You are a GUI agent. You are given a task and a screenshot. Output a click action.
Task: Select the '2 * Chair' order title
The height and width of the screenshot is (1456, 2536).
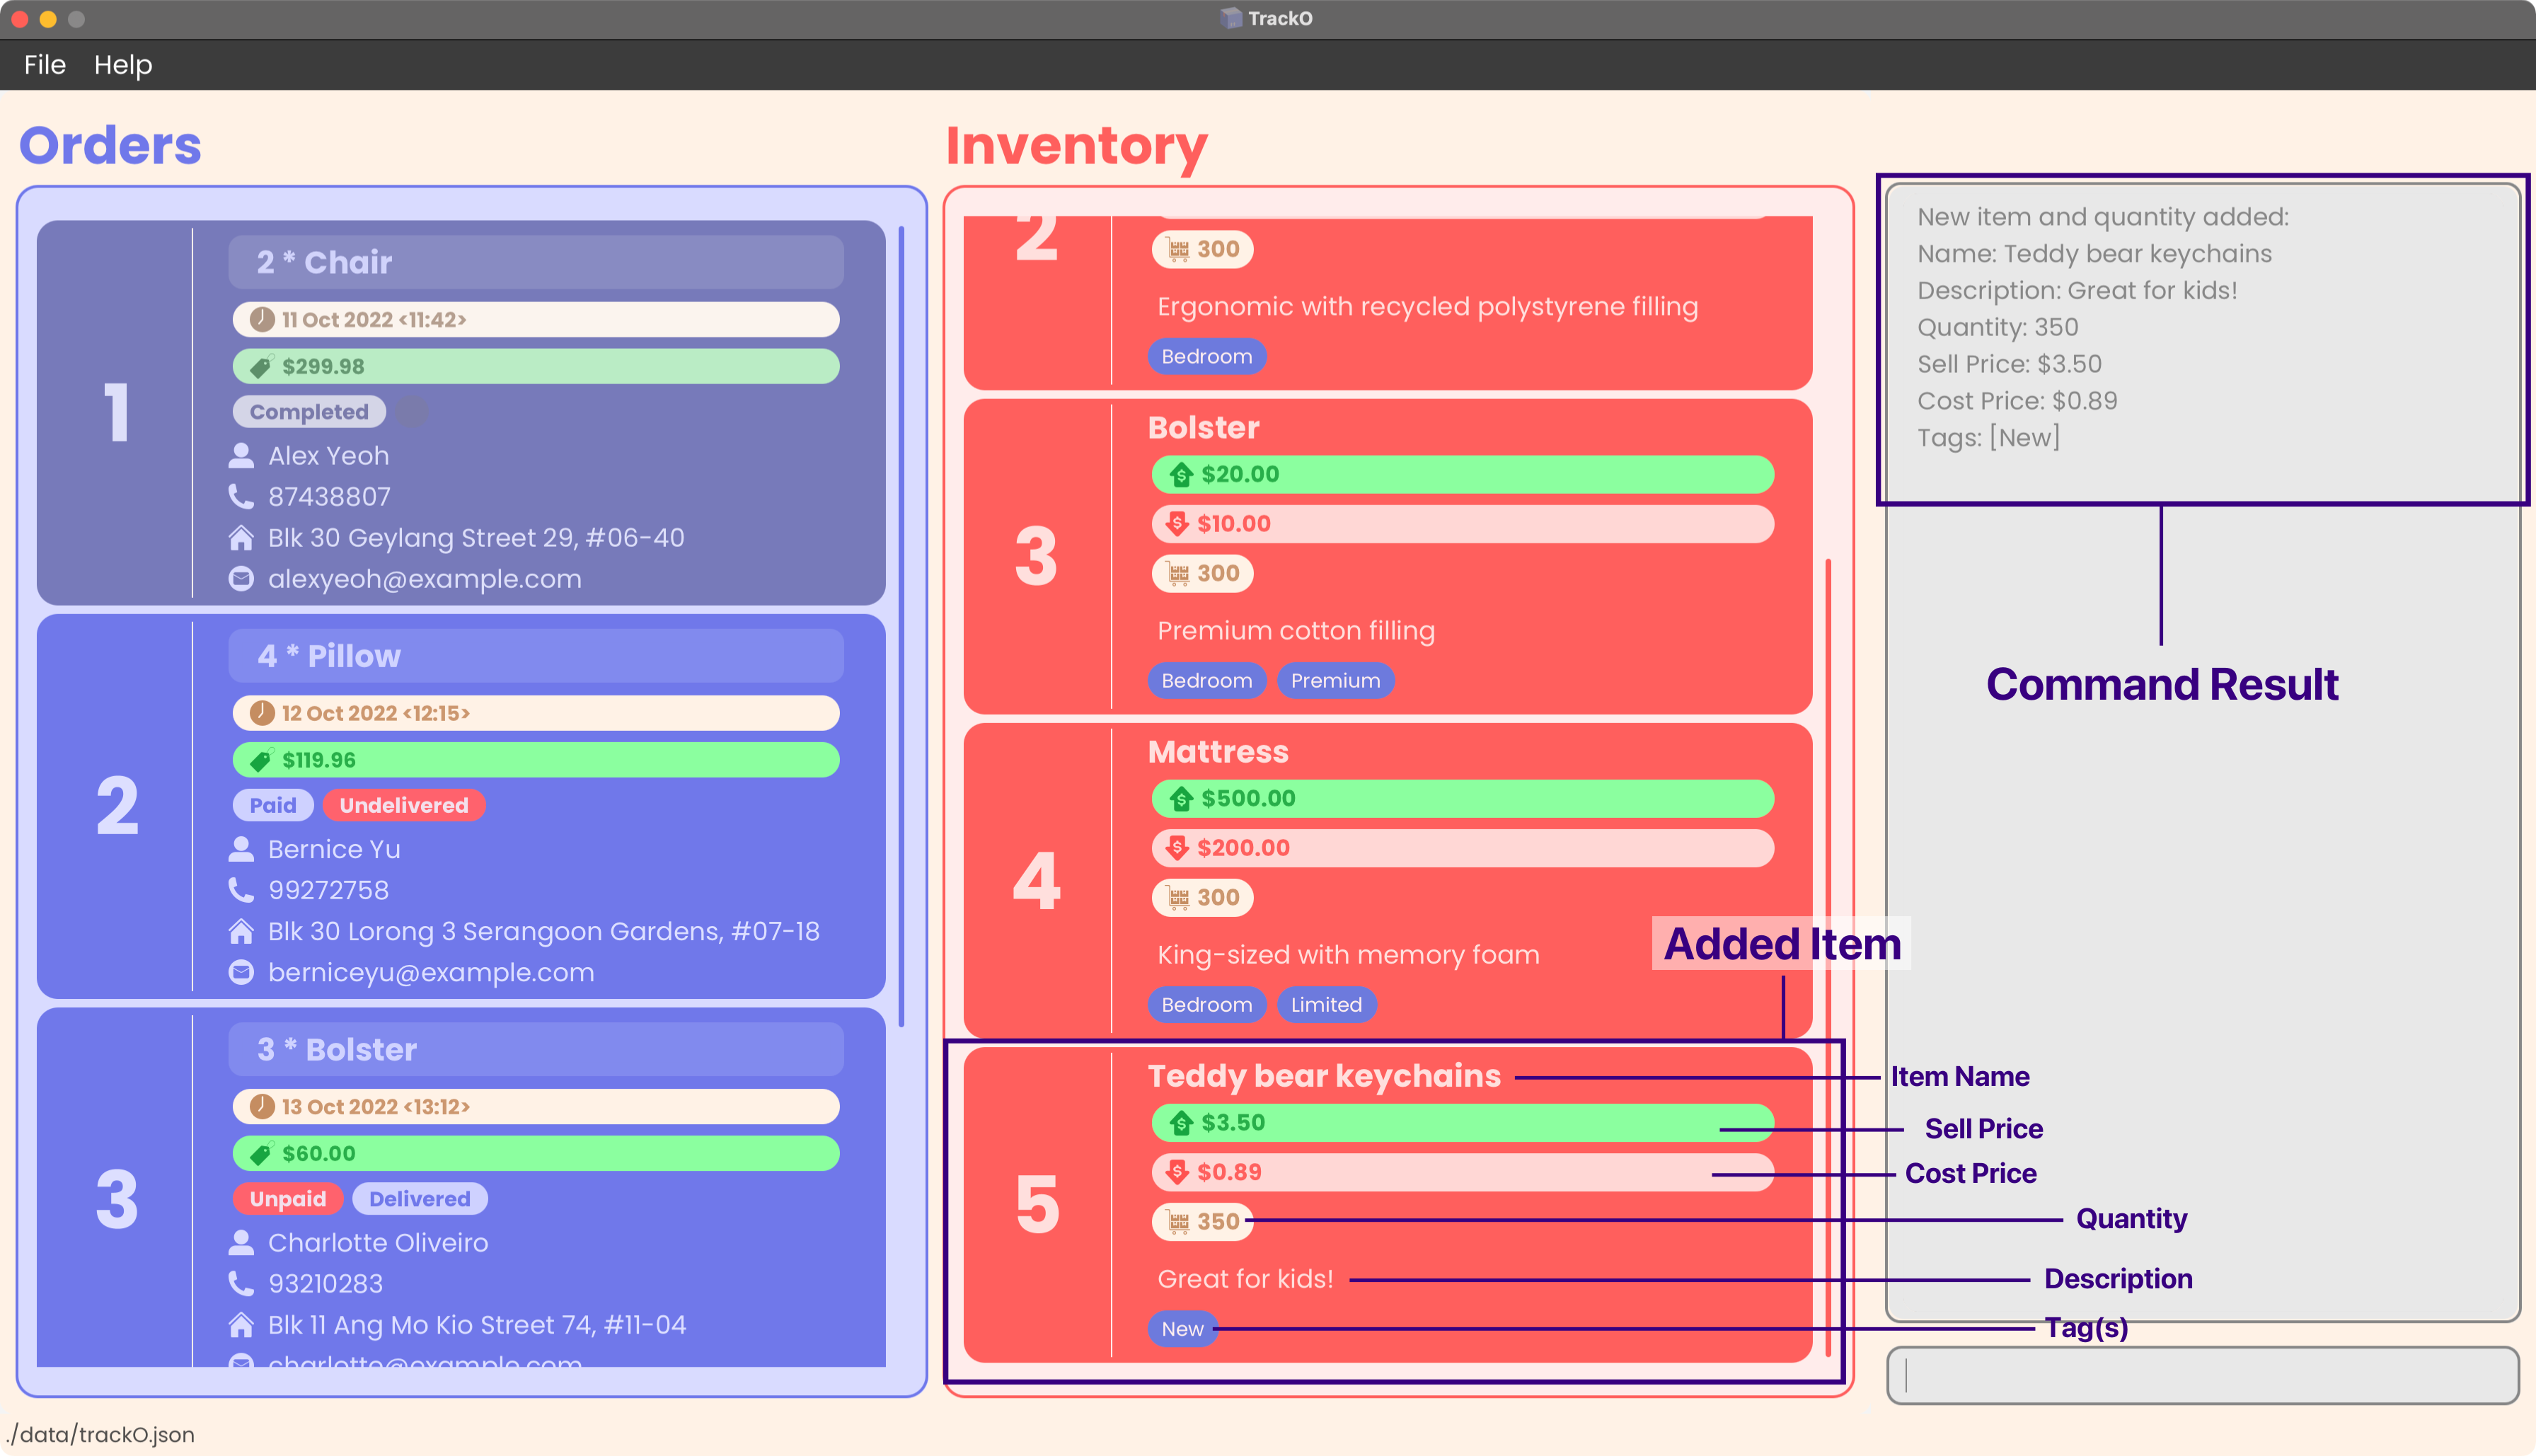point(324,263)
